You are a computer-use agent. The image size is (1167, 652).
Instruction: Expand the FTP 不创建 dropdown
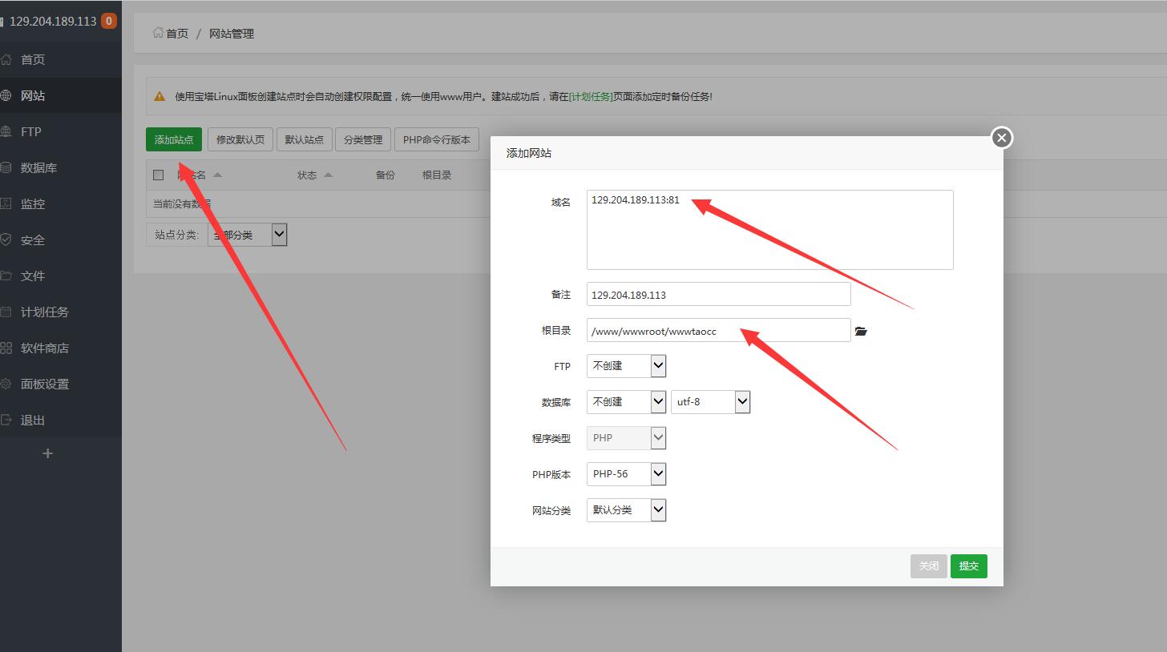click(x=626, y=366)
